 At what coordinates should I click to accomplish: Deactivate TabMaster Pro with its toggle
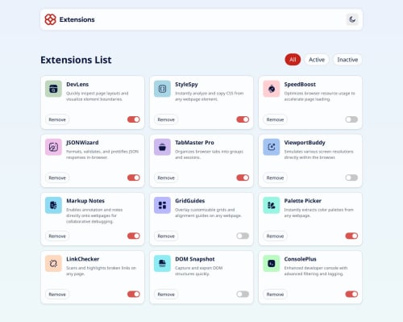coord(243,178)
